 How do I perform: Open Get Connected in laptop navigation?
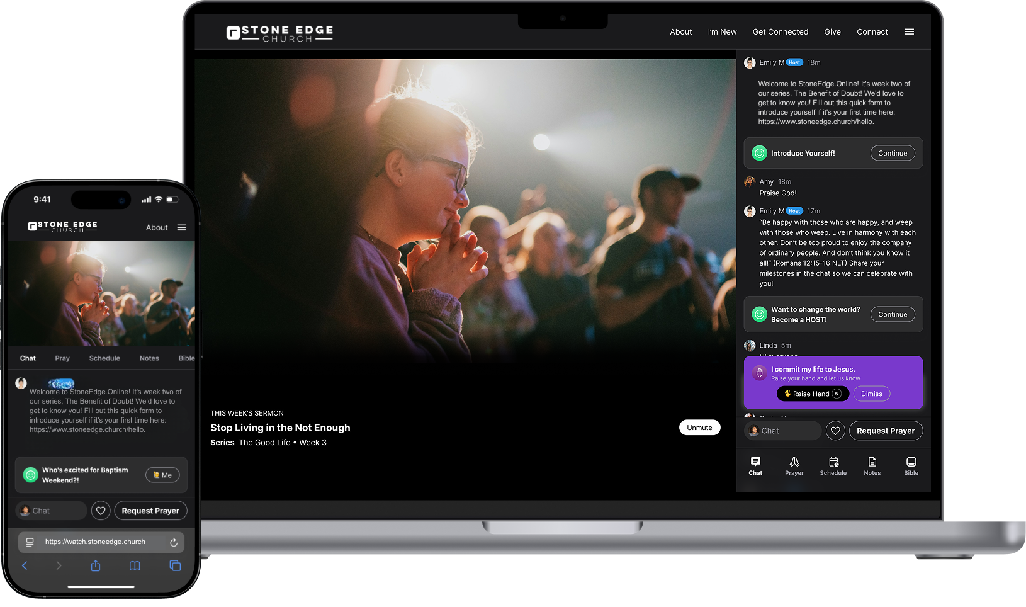click(x=780, y=31)
